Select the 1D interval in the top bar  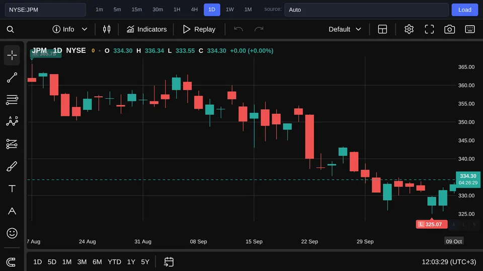click(212, 10)
